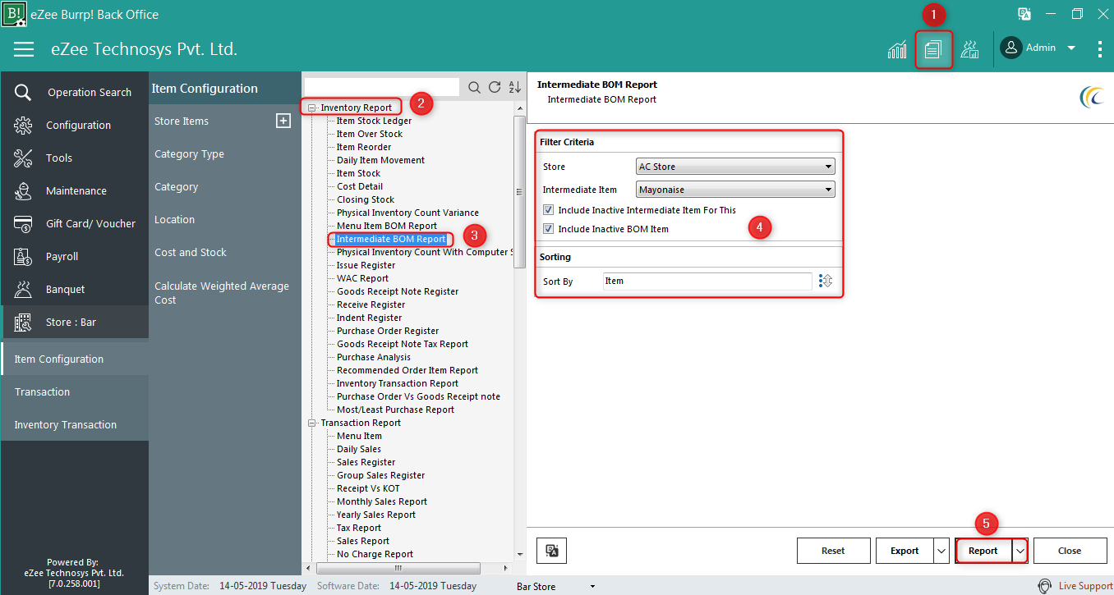Select Daily Sales report
The height and width of the screenshot is (595, 1114).
[x=359, y=449]
